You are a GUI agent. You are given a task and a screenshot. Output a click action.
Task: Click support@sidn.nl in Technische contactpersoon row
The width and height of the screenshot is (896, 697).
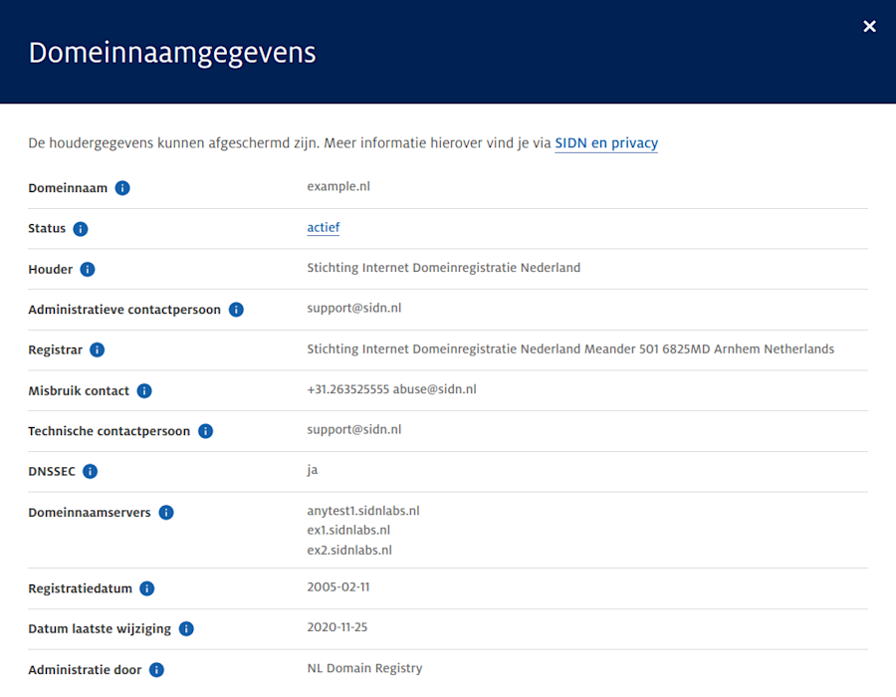point(354,429)
